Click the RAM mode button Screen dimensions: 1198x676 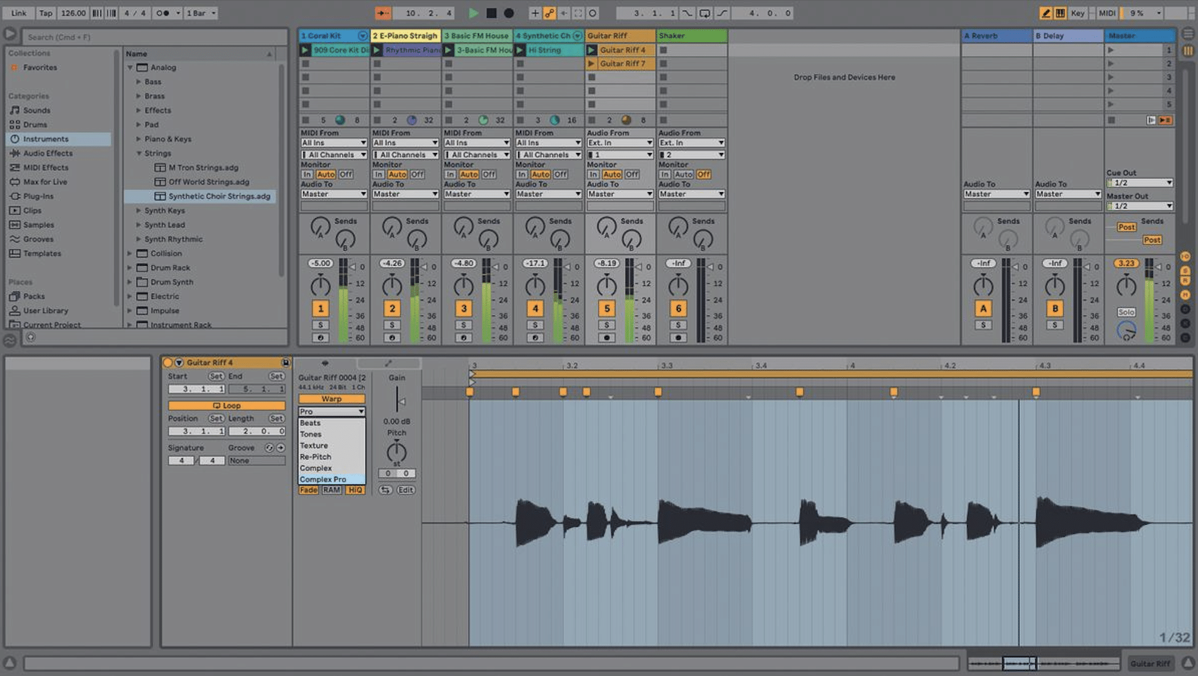pos(331,489)
